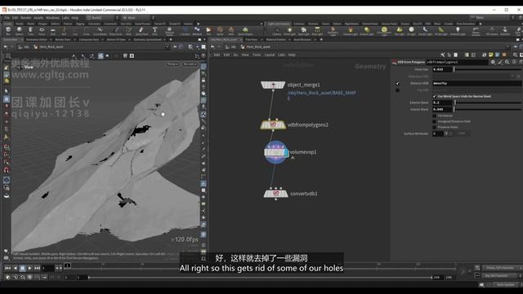Select the Camera shelf tool
The image size is (523, 294).
(x=277, y=31)
